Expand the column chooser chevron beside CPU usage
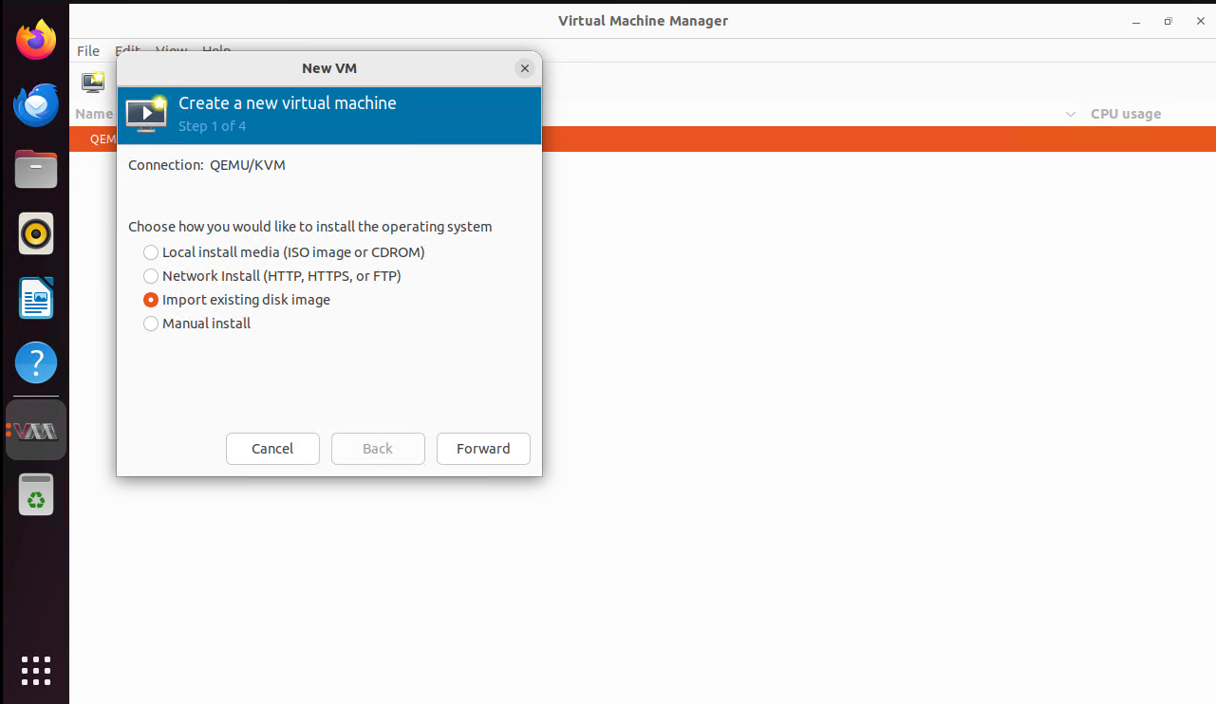This screenshot has height=704, width=1216. 1071,114
